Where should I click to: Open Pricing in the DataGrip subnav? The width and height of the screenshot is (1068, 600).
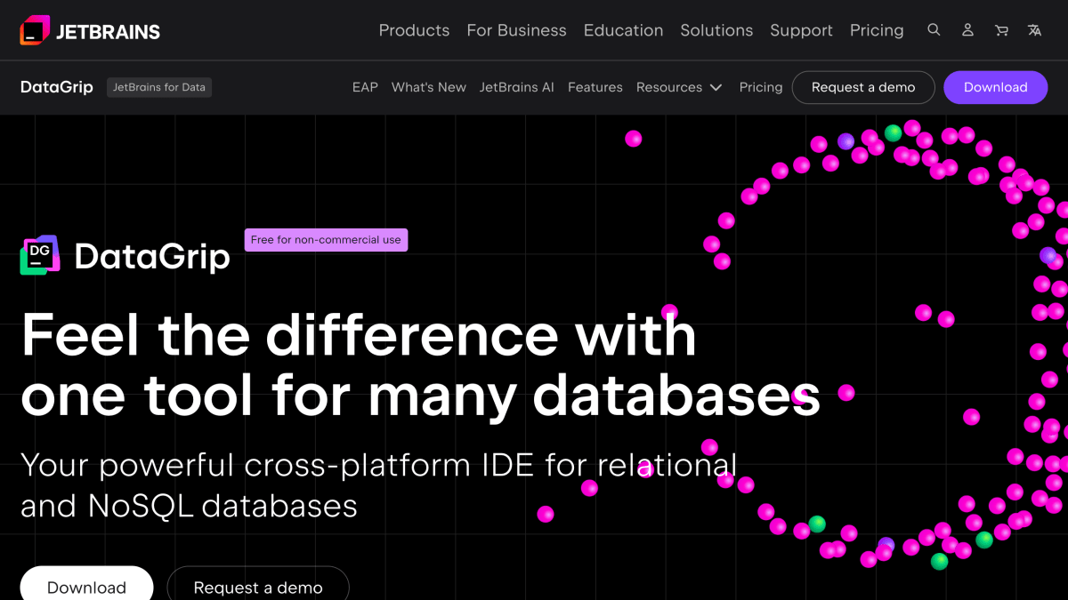click(x=761, y=87)
